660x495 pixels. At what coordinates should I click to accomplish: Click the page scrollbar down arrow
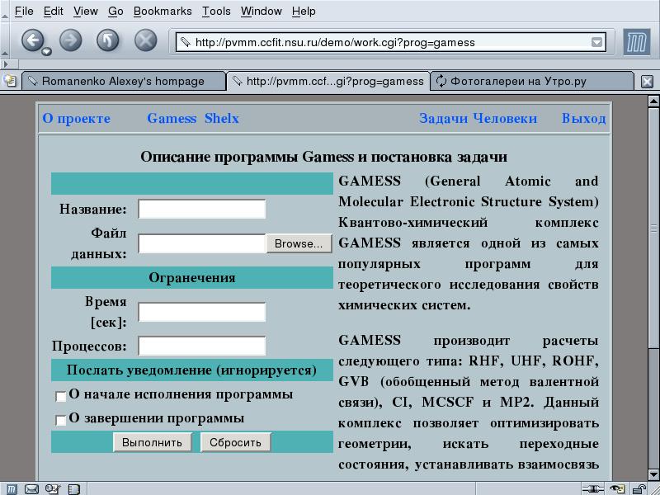coord(653,474)
